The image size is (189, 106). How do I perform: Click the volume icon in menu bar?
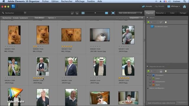169,1
